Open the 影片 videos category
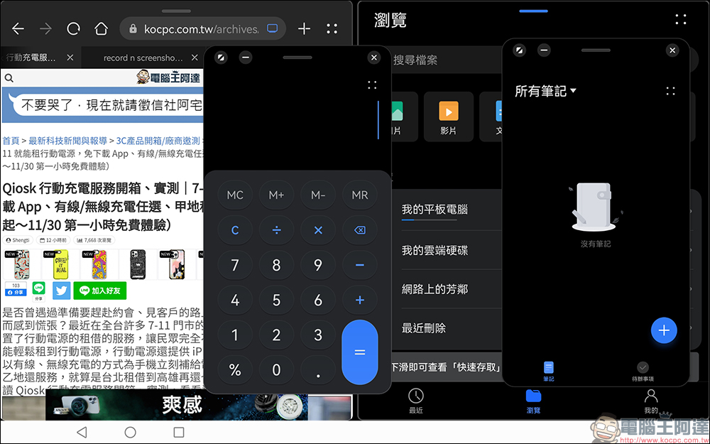Viewport: 710px width, 444px height. coord(448,116)
